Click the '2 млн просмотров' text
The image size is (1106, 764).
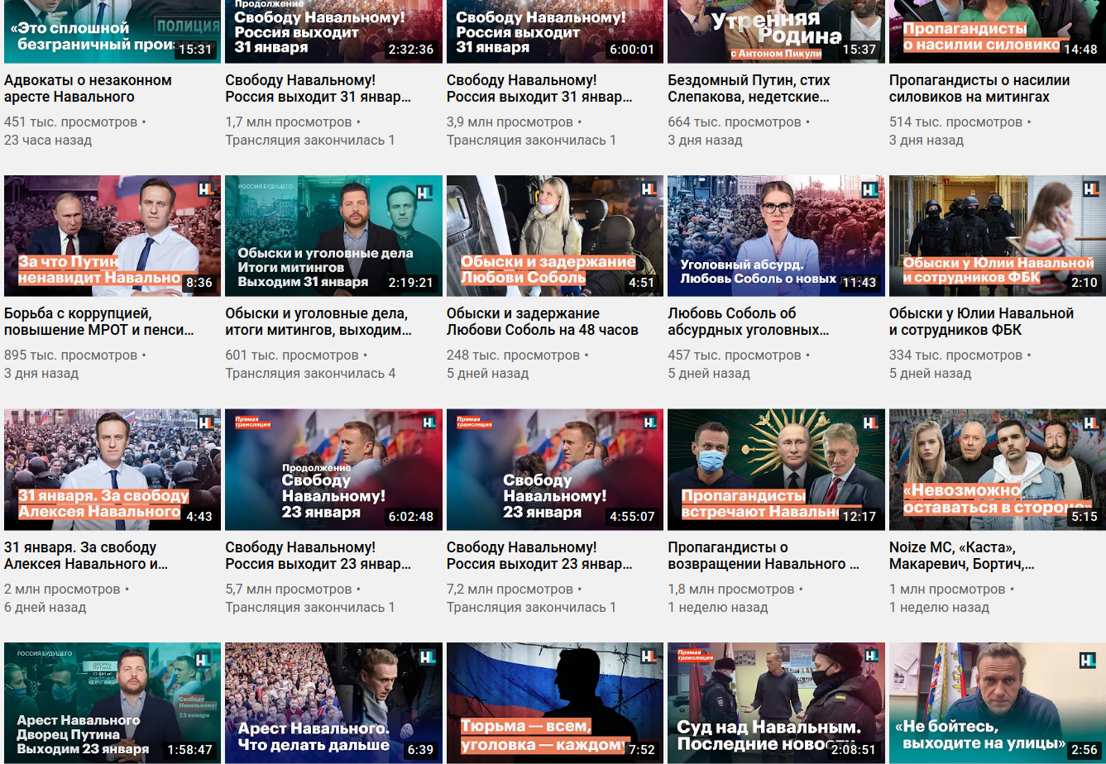click(x=62, y=590)
